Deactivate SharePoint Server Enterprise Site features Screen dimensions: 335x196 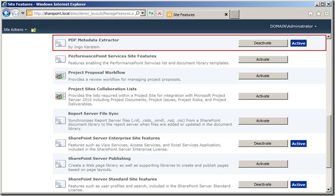pyautogui.click(x=263, y=143)
